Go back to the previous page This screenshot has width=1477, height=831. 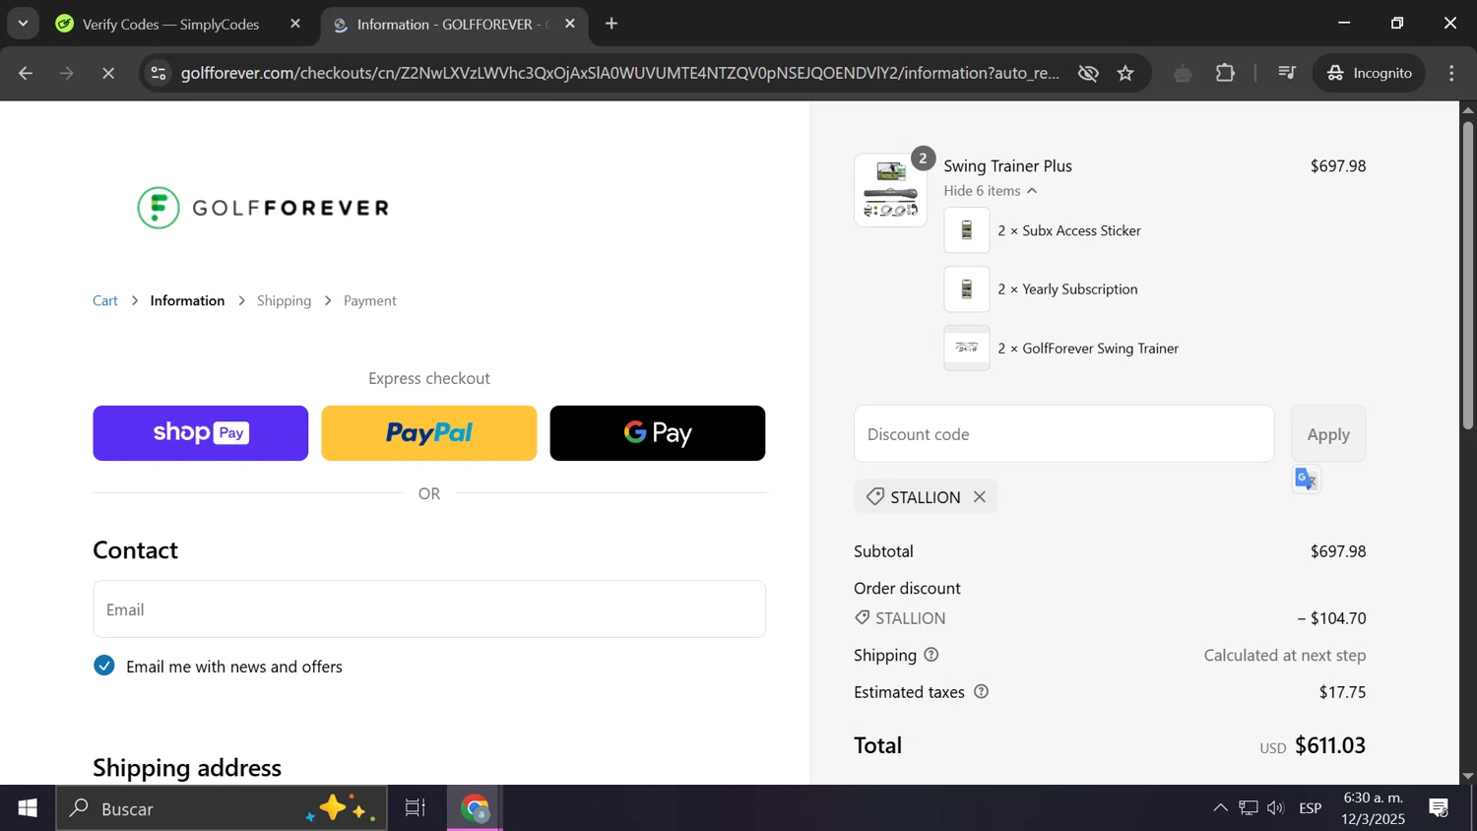[26, 73]
